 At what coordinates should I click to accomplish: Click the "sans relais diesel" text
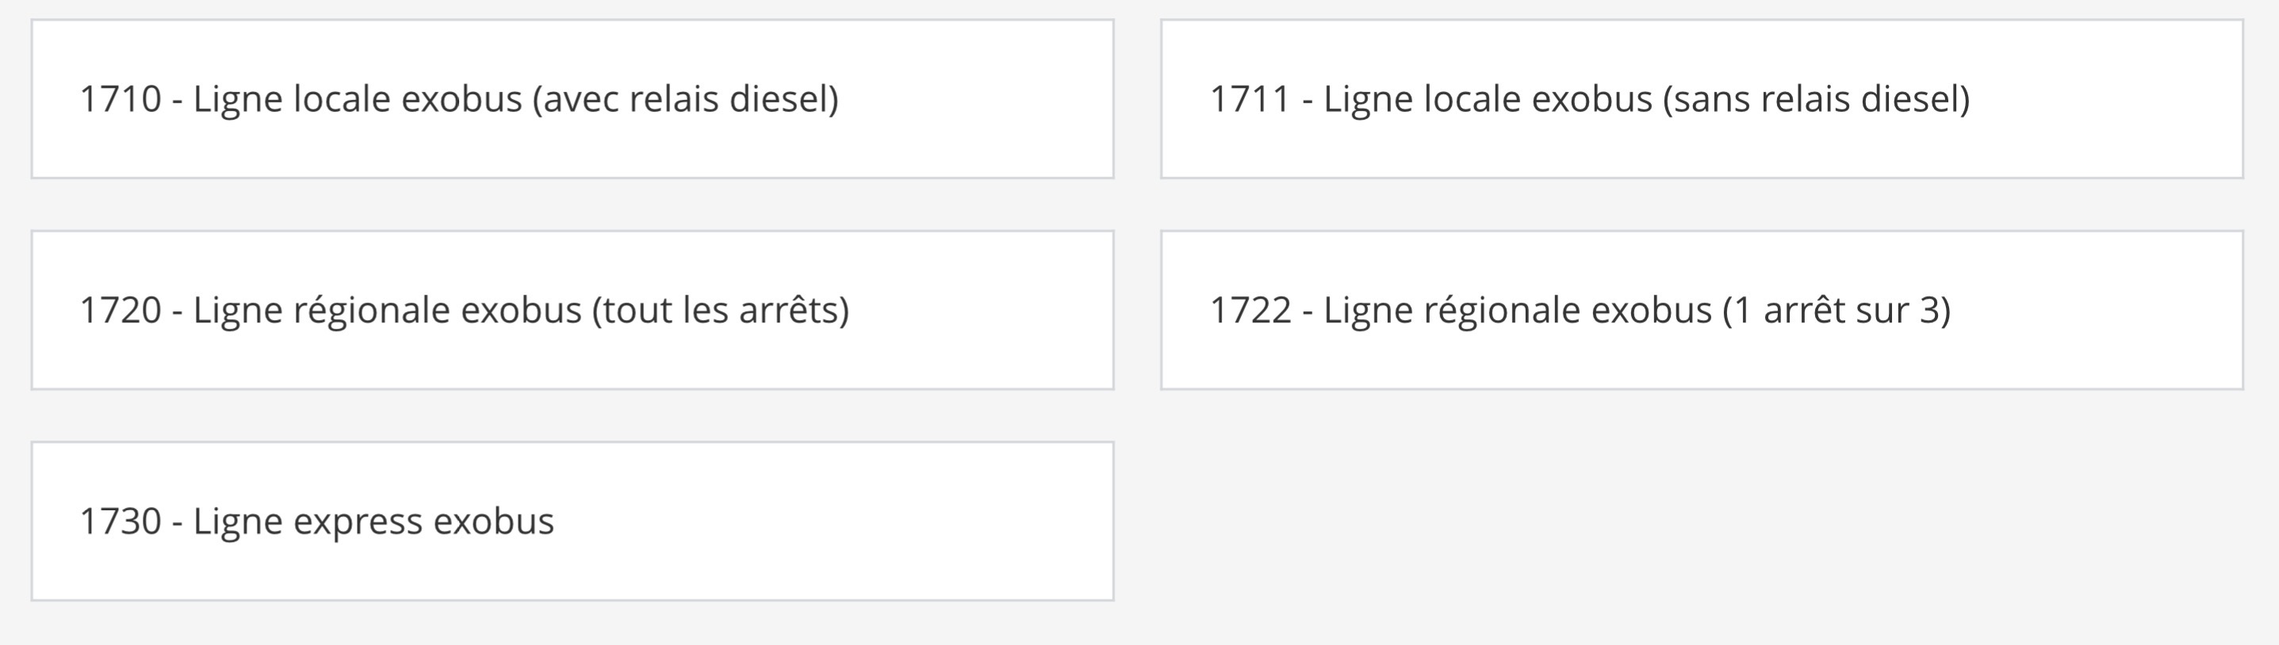pos(1816,99)
